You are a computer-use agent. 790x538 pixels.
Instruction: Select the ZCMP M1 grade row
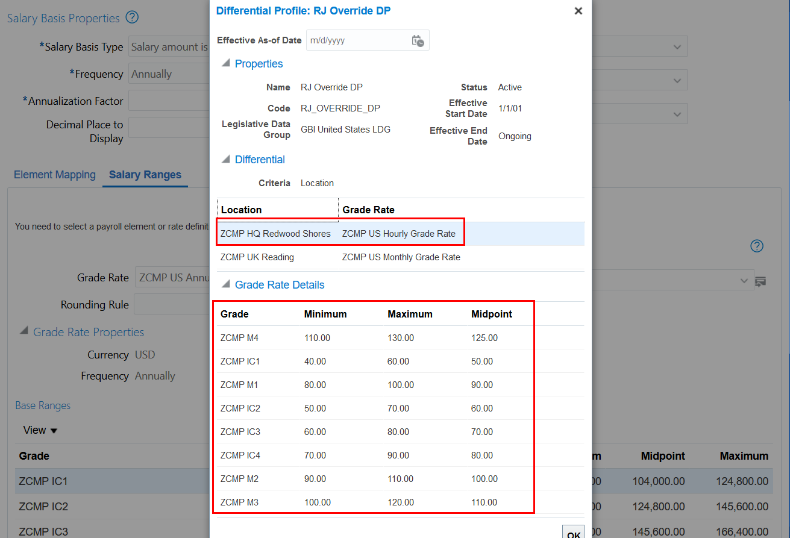point(401,385)
